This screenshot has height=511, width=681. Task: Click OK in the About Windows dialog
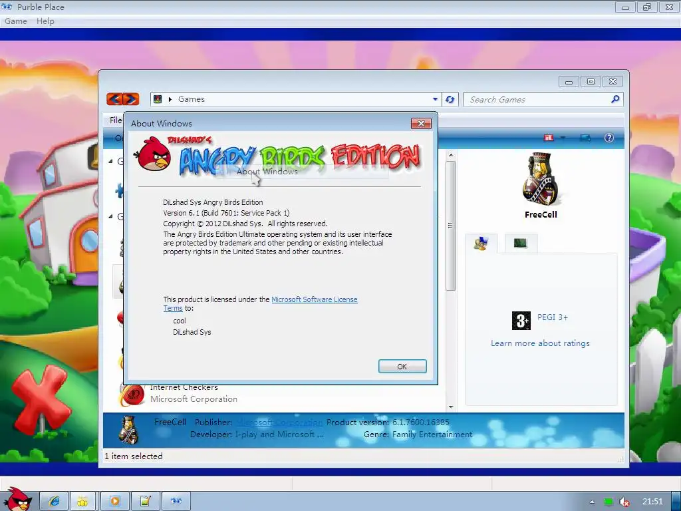pyautogui.click(x=402, y=367)
